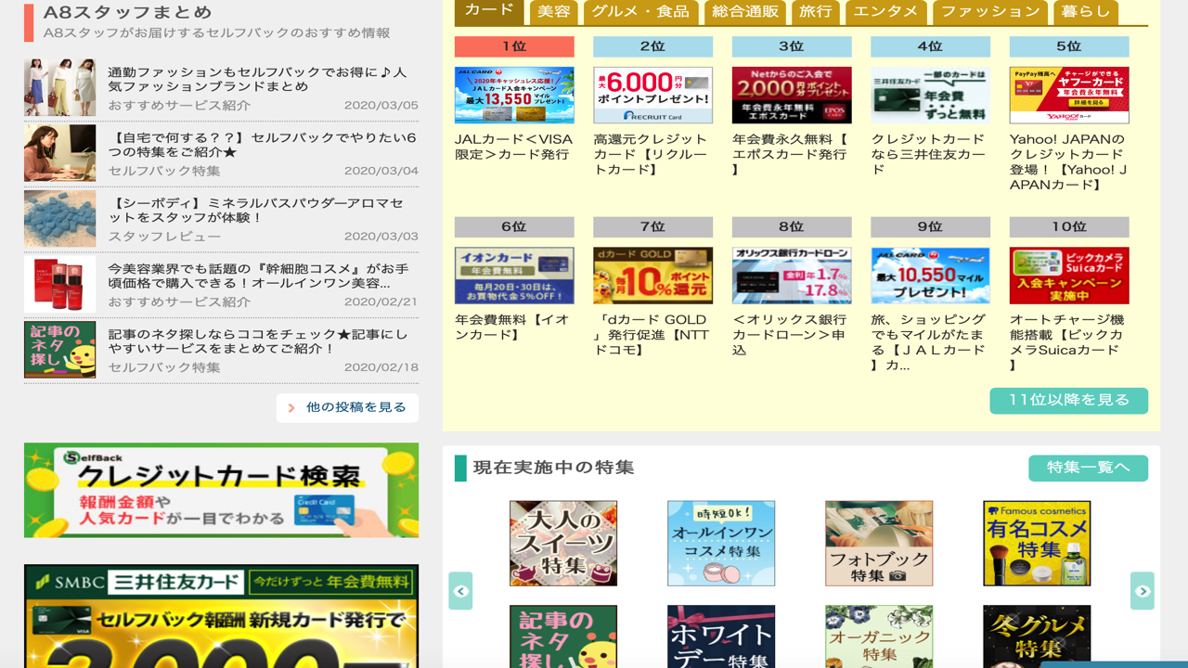Open the フォトブック特集 banner

tap(879, 544)
